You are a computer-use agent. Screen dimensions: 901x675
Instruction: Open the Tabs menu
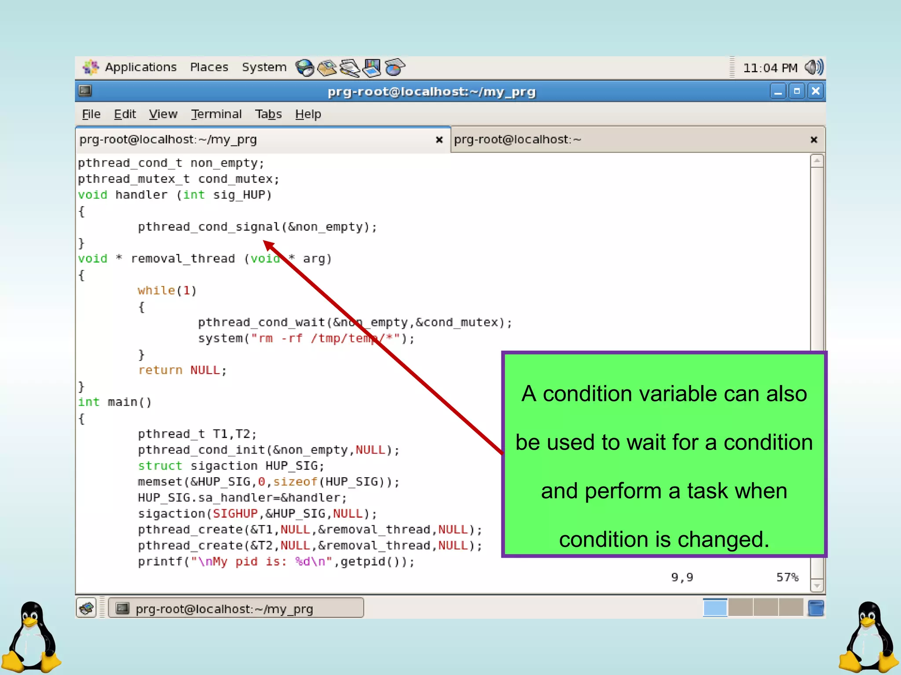click(x=268, y=114)
